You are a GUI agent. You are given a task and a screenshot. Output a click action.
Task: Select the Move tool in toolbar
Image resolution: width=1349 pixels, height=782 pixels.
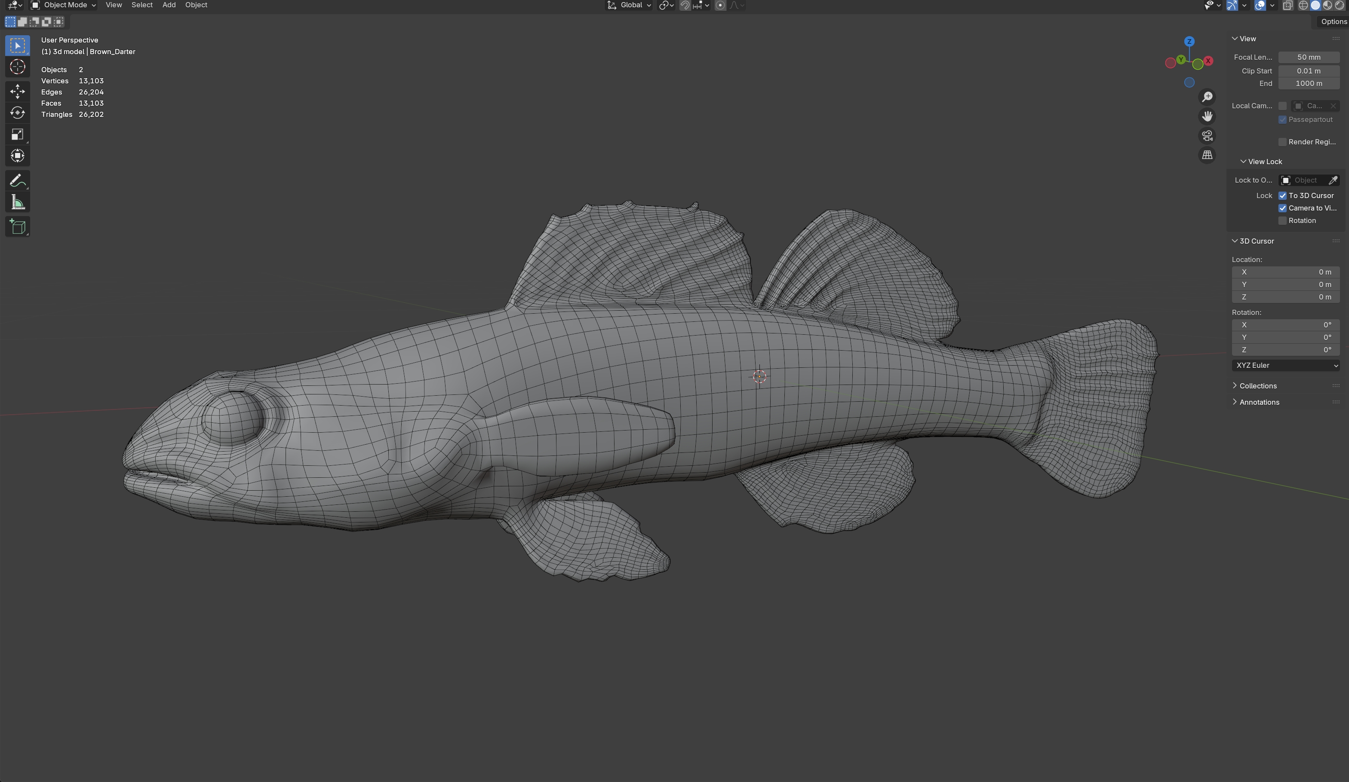tap(17, 91)
